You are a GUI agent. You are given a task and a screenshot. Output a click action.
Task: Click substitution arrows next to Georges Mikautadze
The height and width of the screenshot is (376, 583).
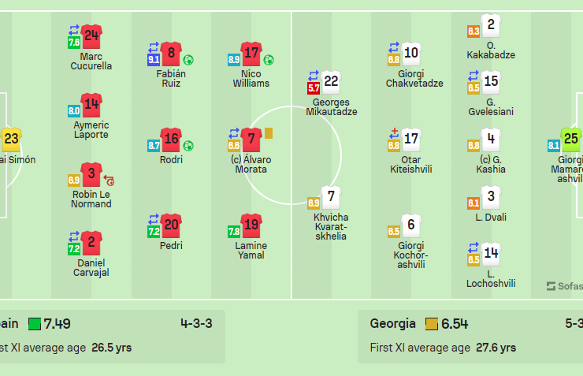tap(313, 75)
